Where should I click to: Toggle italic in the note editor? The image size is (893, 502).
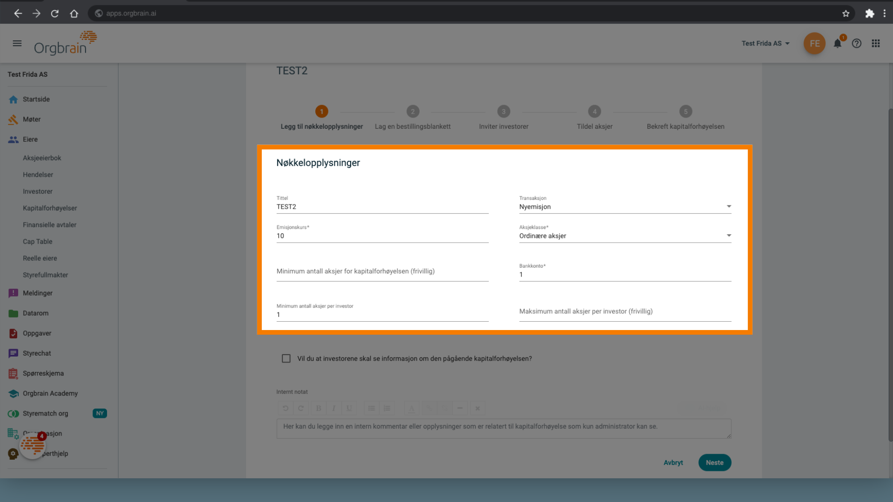point(334,408)
